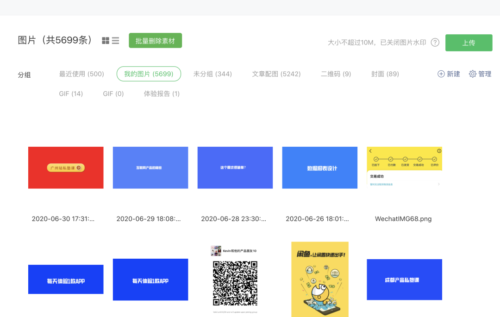The height and width of the screenshot is (317, 500).
Task: Click the 大小不超过10M notice text
Action: (377, 43)
